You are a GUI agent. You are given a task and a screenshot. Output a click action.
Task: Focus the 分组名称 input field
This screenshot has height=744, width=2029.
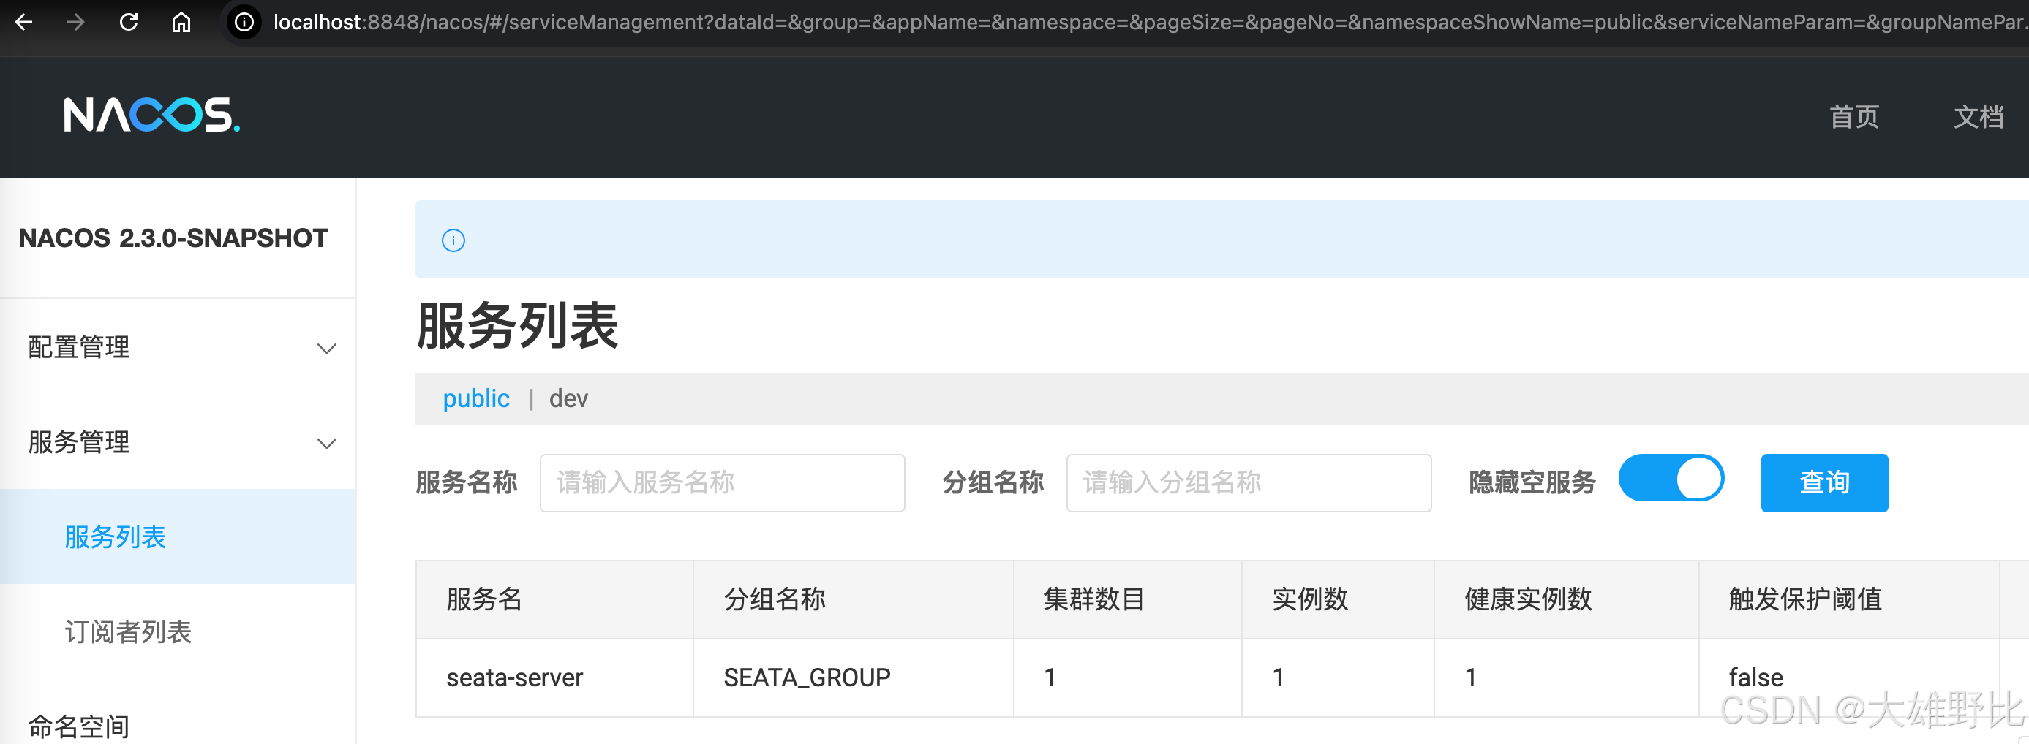coord(1249,482)
